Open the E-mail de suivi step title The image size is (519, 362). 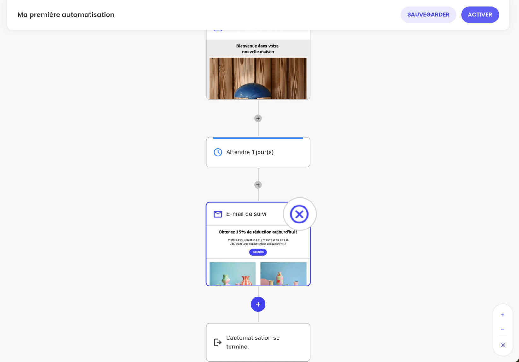pos(246,214)
